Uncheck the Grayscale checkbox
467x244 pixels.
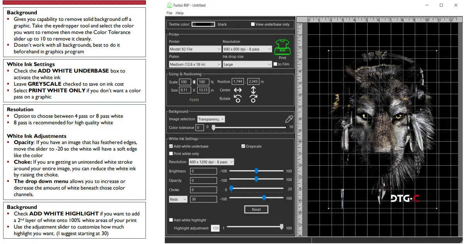tap(243, 146)
